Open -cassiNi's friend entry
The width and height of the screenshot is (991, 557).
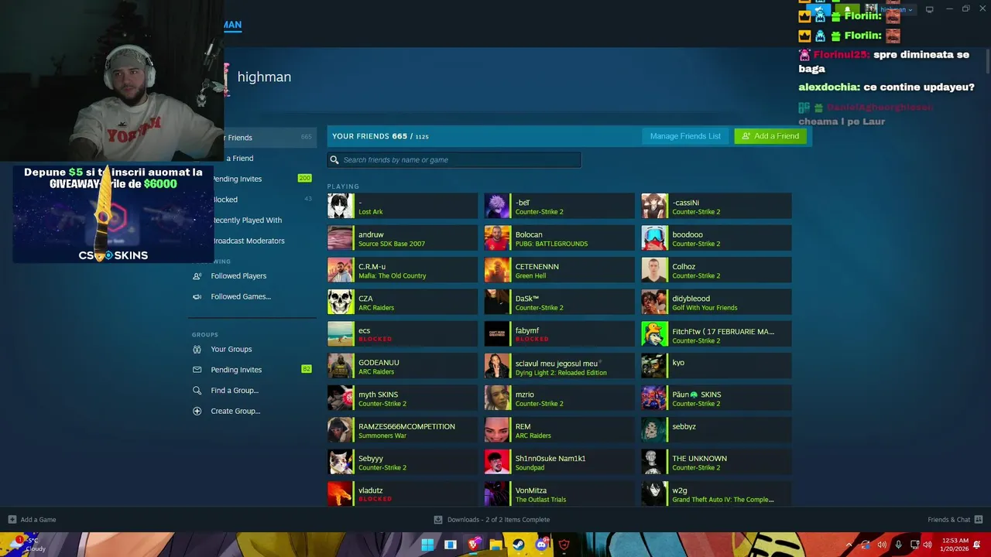[716, 206]
